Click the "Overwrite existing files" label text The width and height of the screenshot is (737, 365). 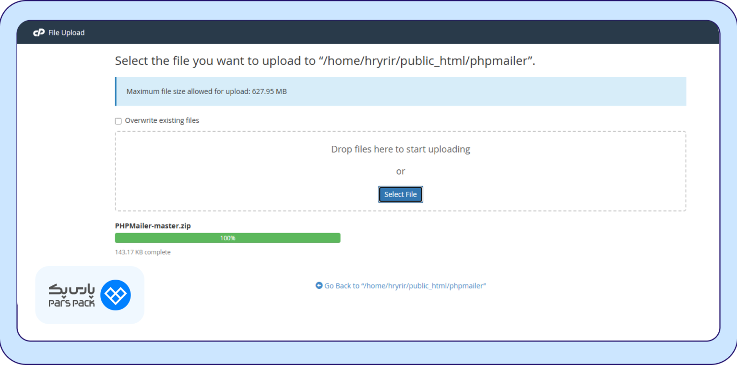tap(162, 120)
